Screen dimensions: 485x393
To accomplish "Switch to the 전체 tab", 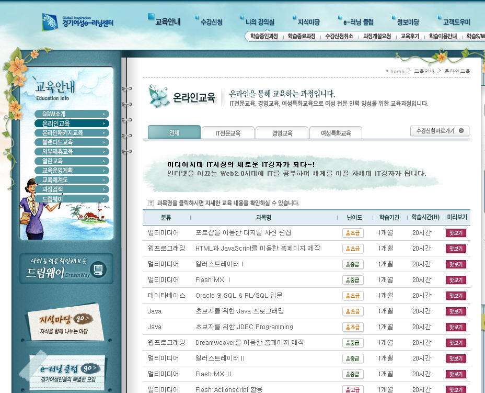I will (x=174, y=132).
